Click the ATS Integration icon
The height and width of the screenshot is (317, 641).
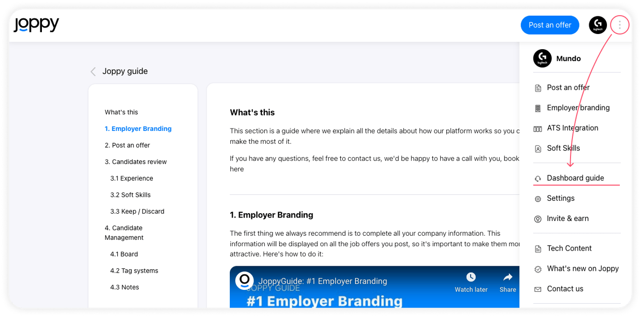pyautogui.click(x=537, y=128)
